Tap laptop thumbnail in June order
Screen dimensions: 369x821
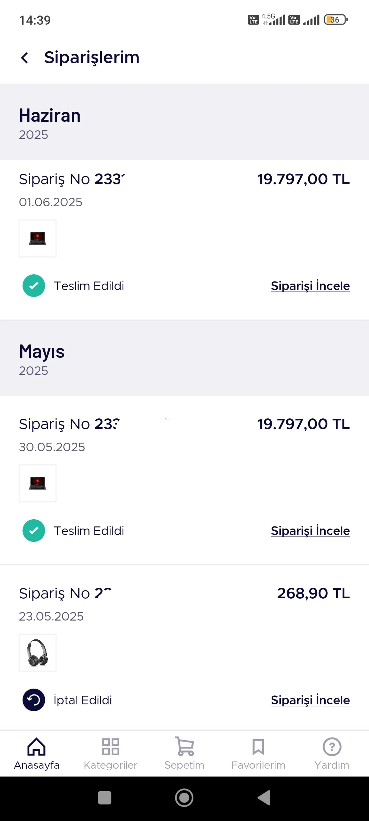38,238
